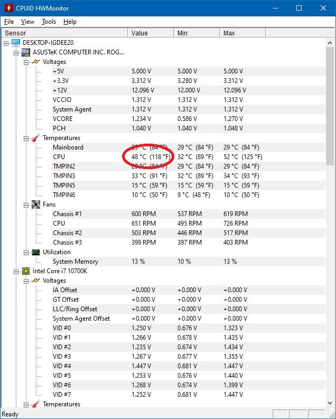Click the motherboard Voltages lightning icon
Image resolution: width=336 pixels, height=419 pixels.
[36, 62]
